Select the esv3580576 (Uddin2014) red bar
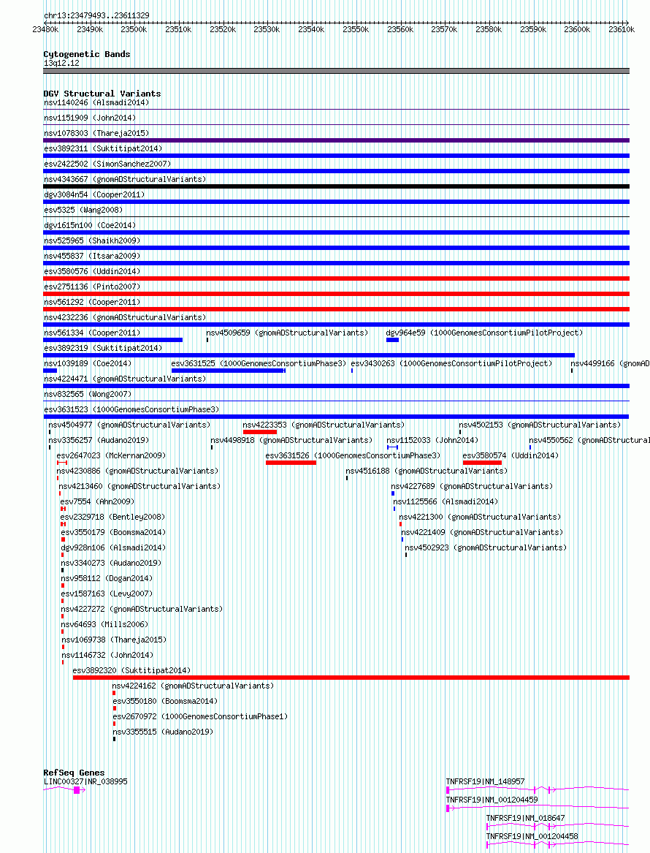Viewport: 650px width, 853px height. coord(337,278)
